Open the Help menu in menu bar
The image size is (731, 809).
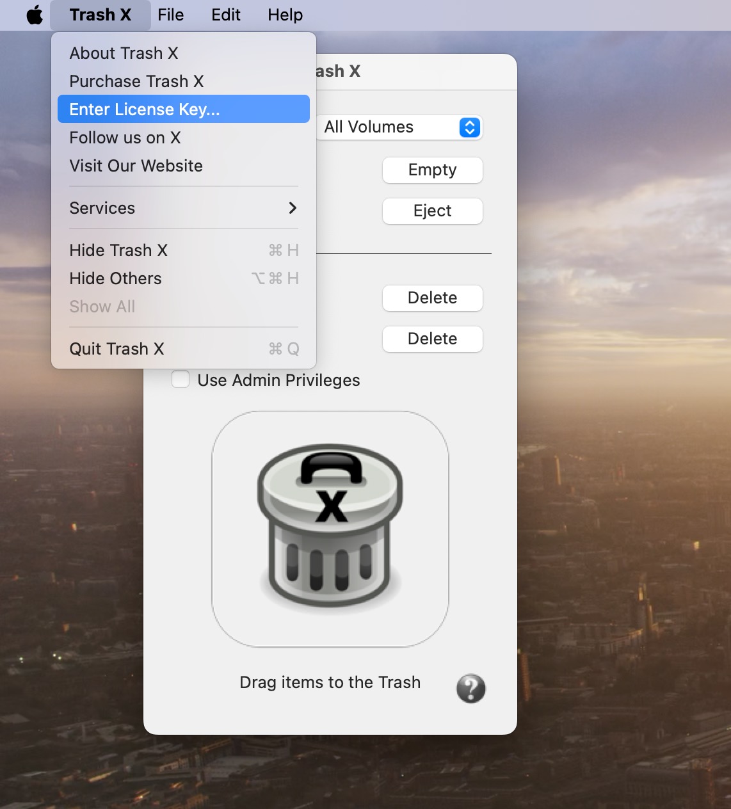[x=285, y=15]
